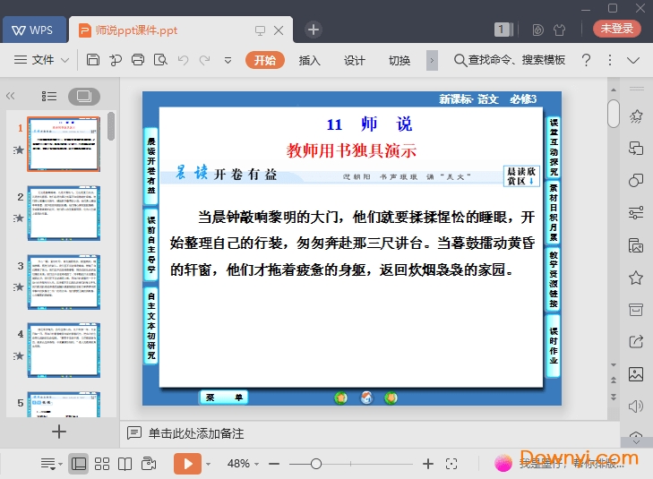Click the animation star beside slide 2

click(18, 218)
